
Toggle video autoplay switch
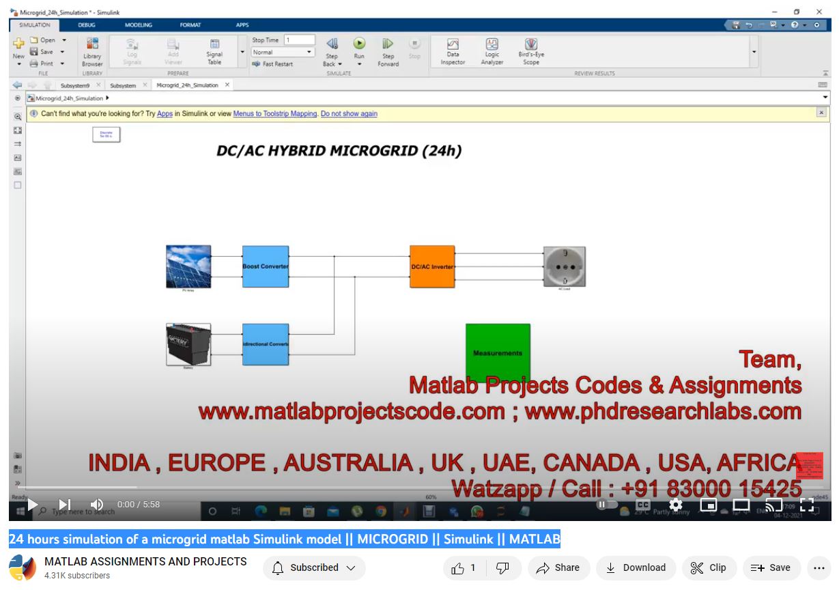pyautogui.click(x=608, y=505)
